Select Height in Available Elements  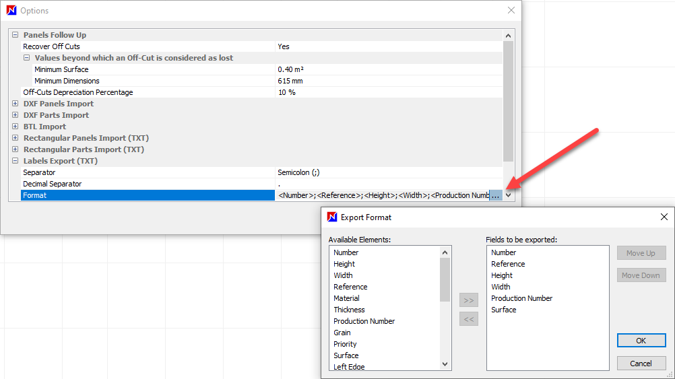pos(344,264)
